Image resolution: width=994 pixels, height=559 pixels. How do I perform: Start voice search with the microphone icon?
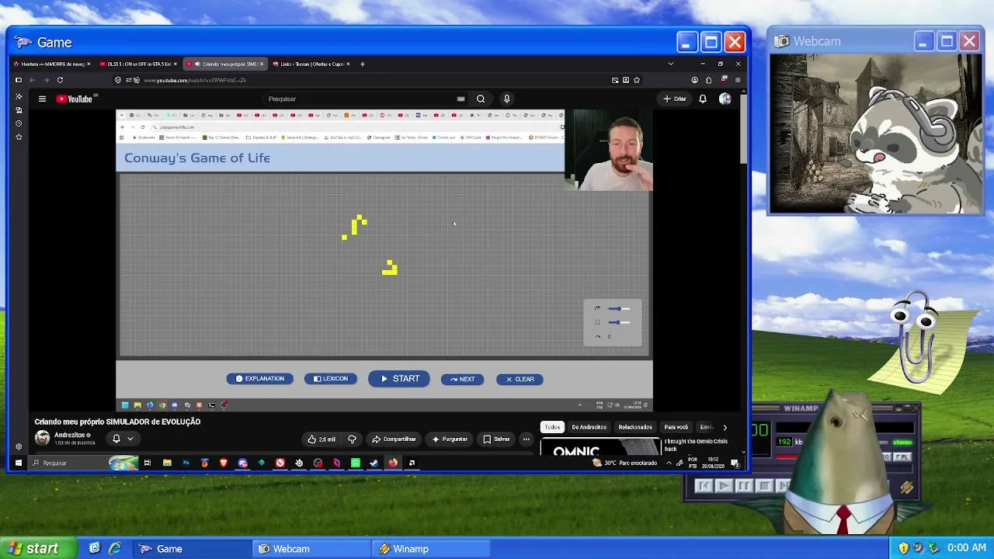[x=506, y=99]
